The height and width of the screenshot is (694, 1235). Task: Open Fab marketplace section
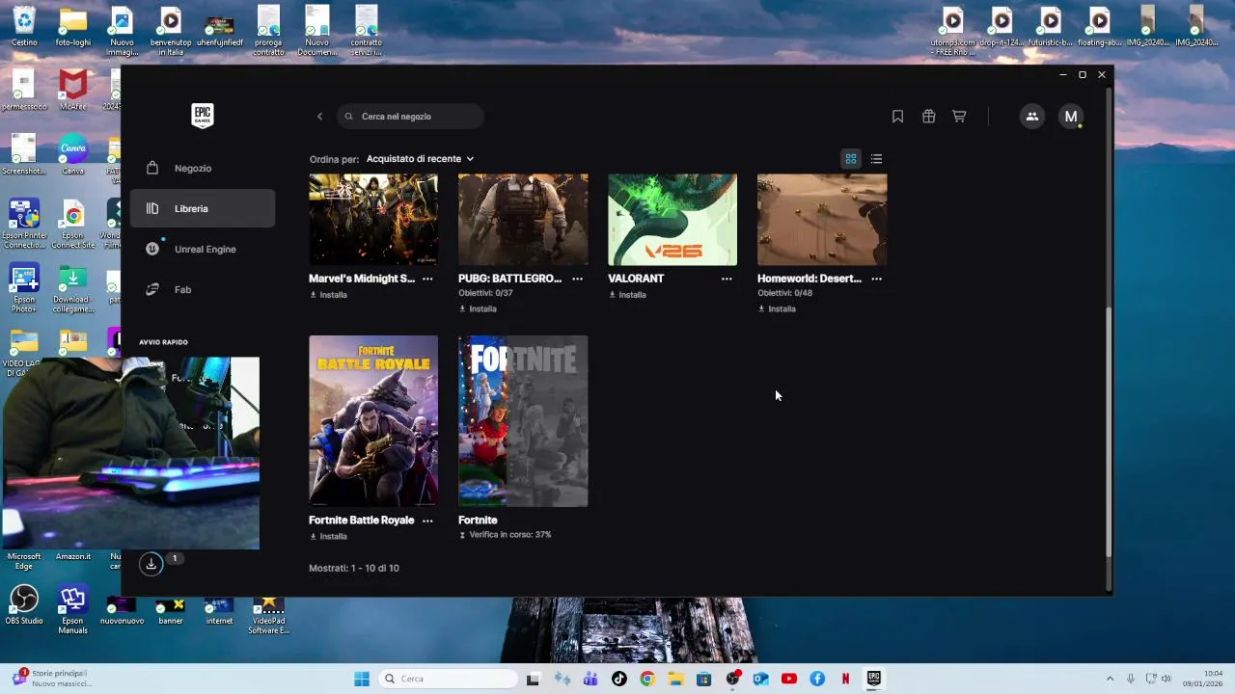click(203, 289)
